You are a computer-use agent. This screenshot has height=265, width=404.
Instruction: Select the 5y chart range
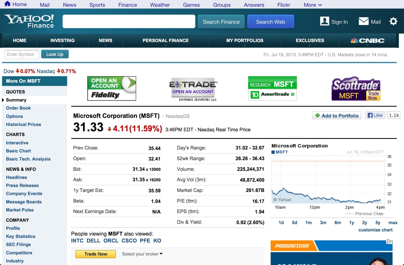pyautogui.click(x=378, y=223)
